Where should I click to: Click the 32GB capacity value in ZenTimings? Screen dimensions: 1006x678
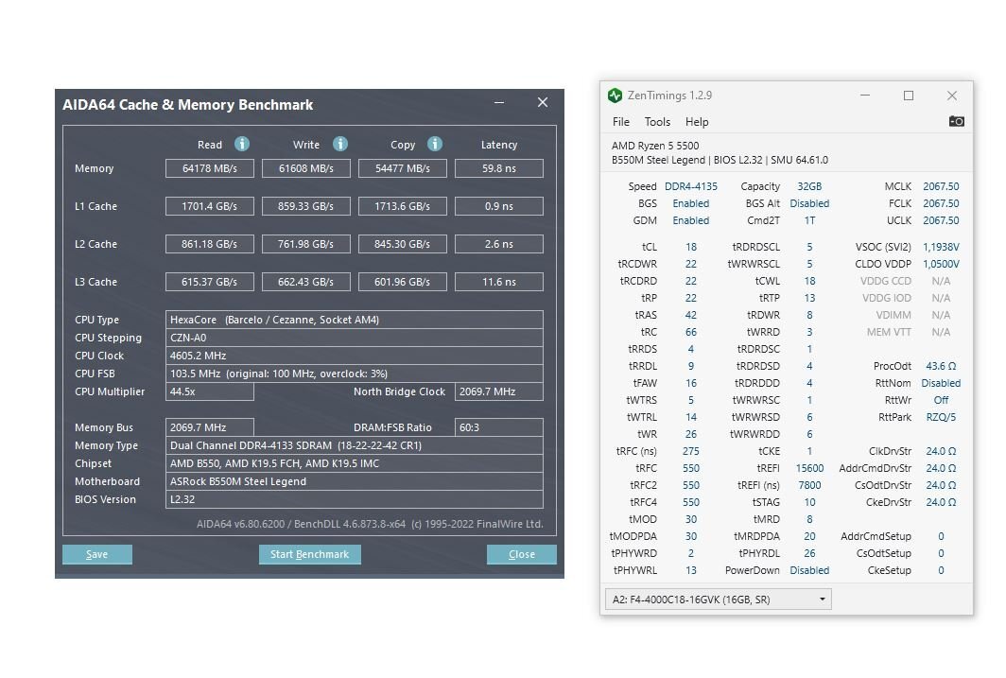coord(809,186)
